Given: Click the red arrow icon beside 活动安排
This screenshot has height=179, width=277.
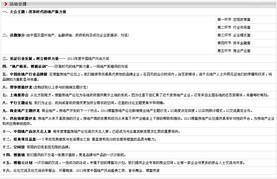Looking at the screenshot, I should tap(6, 4).
